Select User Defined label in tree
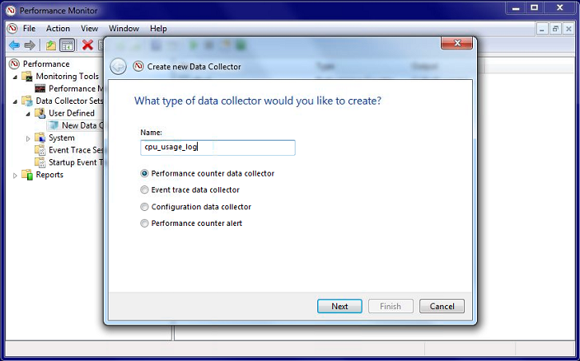The image size is (580, 361). 72,113
